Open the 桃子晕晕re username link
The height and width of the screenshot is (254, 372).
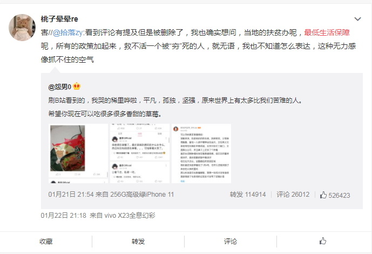(59, 19)
